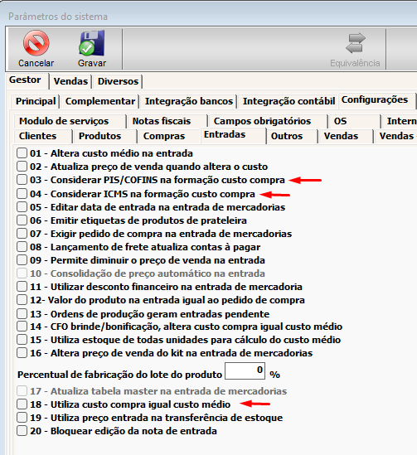Click the Cancelar icon in toolbar
Image resolution: width=417 pixels, height=455 pixels.
36,43
